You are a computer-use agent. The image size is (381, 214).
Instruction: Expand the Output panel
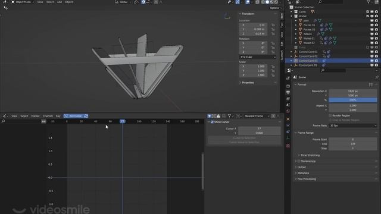tap(301, 167)
